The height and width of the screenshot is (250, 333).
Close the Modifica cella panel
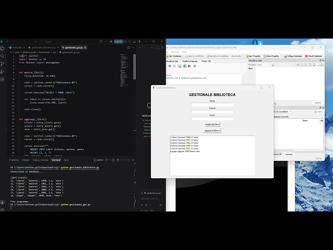[x=323, y=60]
